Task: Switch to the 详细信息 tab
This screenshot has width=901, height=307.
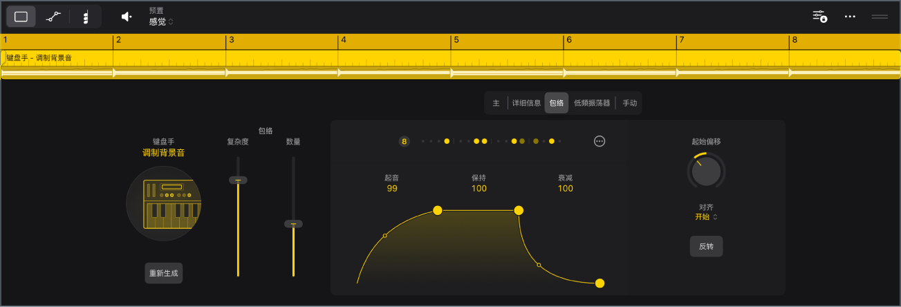Action: (x=526, y=103)
